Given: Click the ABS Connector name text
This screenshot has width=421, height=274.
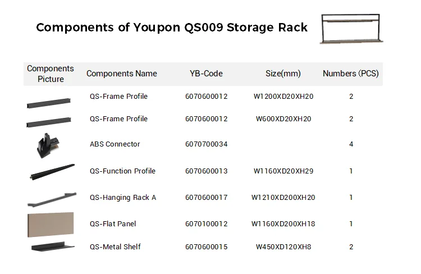Looking at the screenshot, I should coord(115,144).
